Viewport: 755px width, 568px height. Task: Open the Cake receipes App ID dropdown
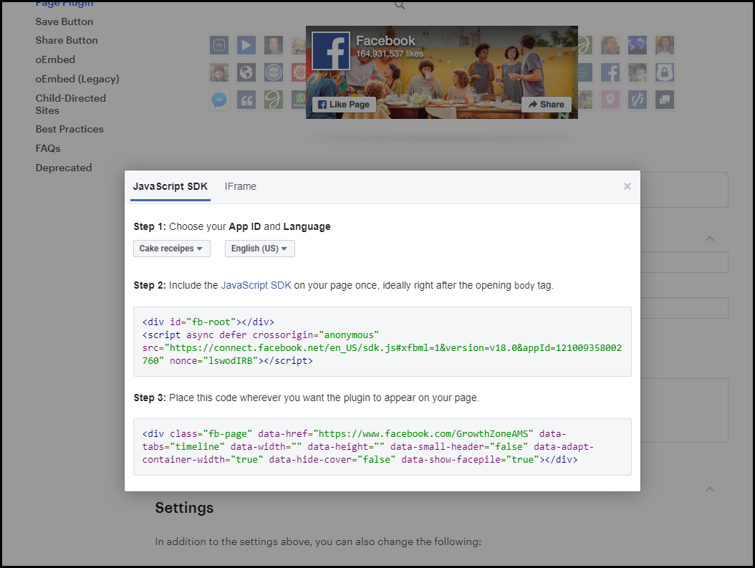172,249
